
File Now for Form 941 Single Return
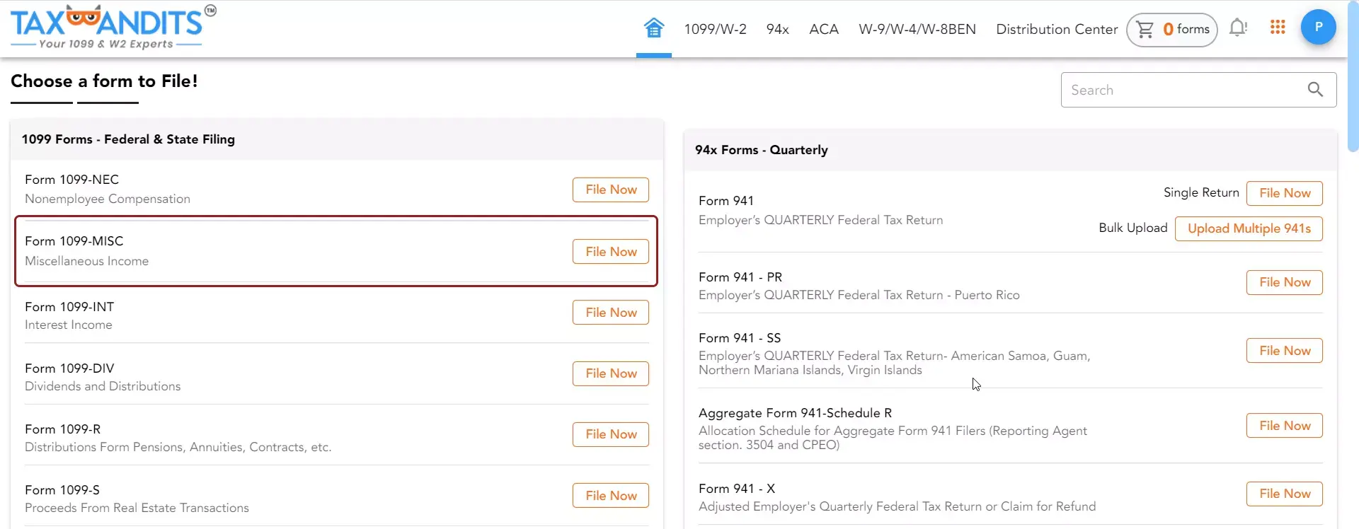click(1285, 193)
